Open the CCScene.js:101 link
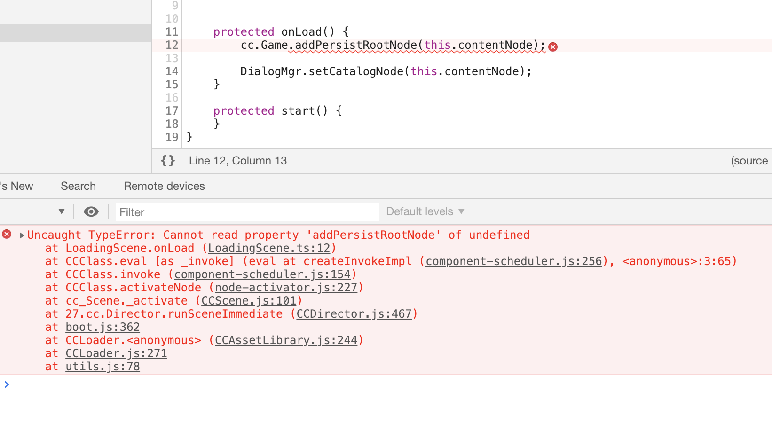Image resolution: width=772 pixels, height=423 pixels. (249, 301)
